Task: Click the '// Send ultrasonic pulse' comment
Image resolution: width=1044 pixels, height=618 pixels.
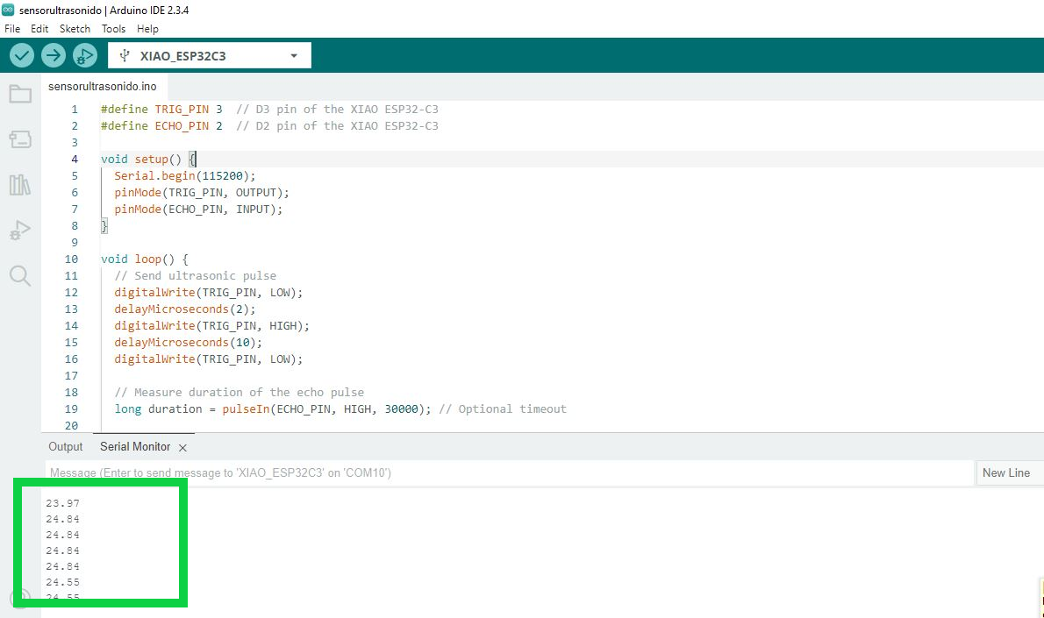Action: click(x=195, y=275)
